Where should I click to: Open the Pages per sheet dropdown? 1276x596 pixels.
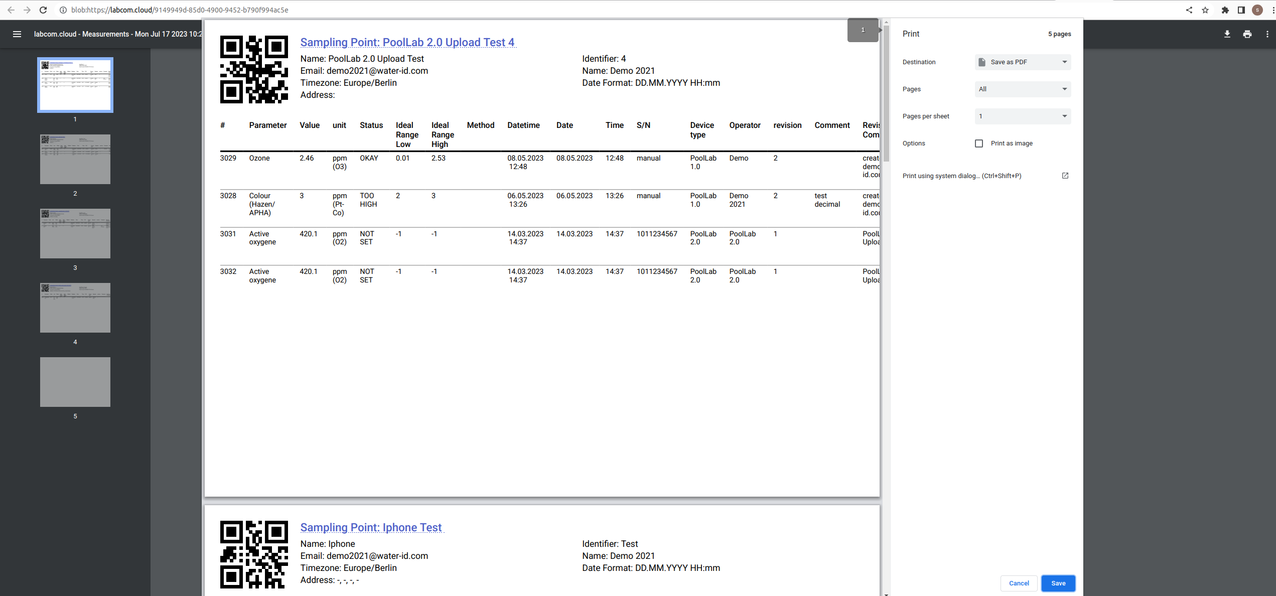coord(1023,116)
